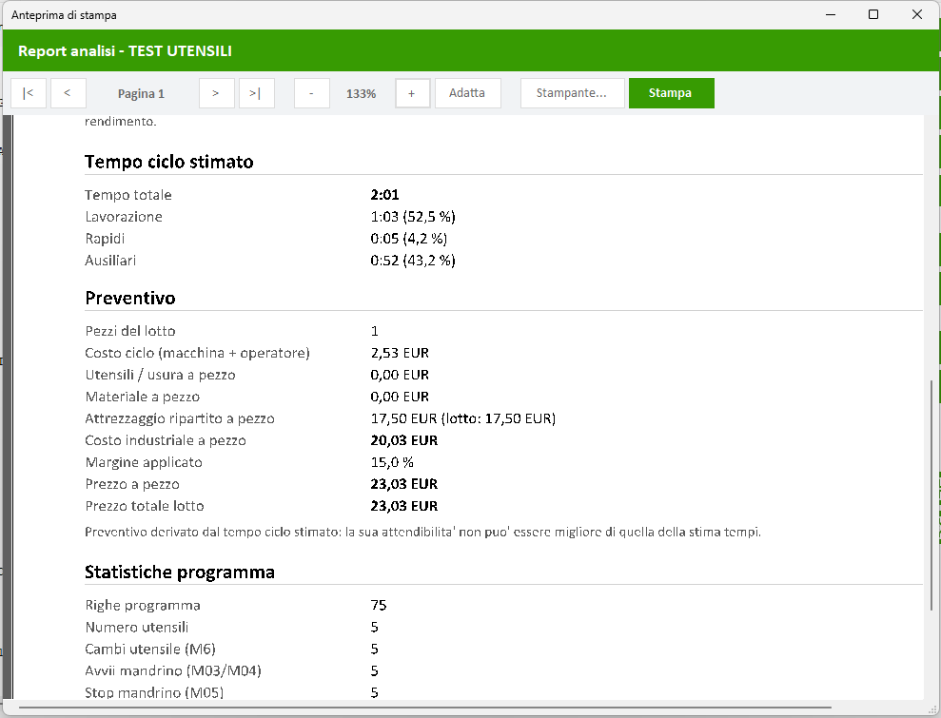Viewport: 941px width, 718px height.
Task: Select the Costo industriale value 20,03 EUR
Action: [404, 440]
